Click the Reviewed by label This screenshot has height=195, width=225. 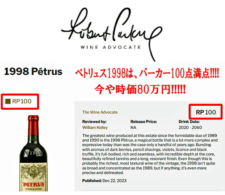click(x=94, y=122)
